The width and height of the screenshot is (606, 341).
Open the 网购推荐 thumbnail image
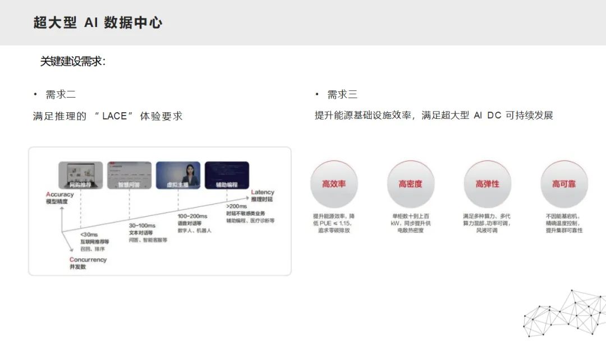pos(80,176)
